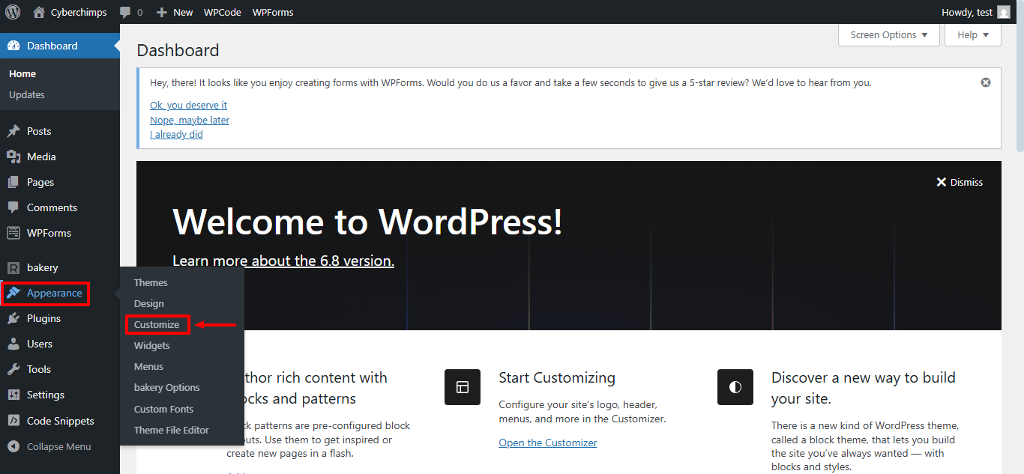1024x474 pixels.
Task: Click the half-circle icon beside Discover a new way
Action: point(735,387)
